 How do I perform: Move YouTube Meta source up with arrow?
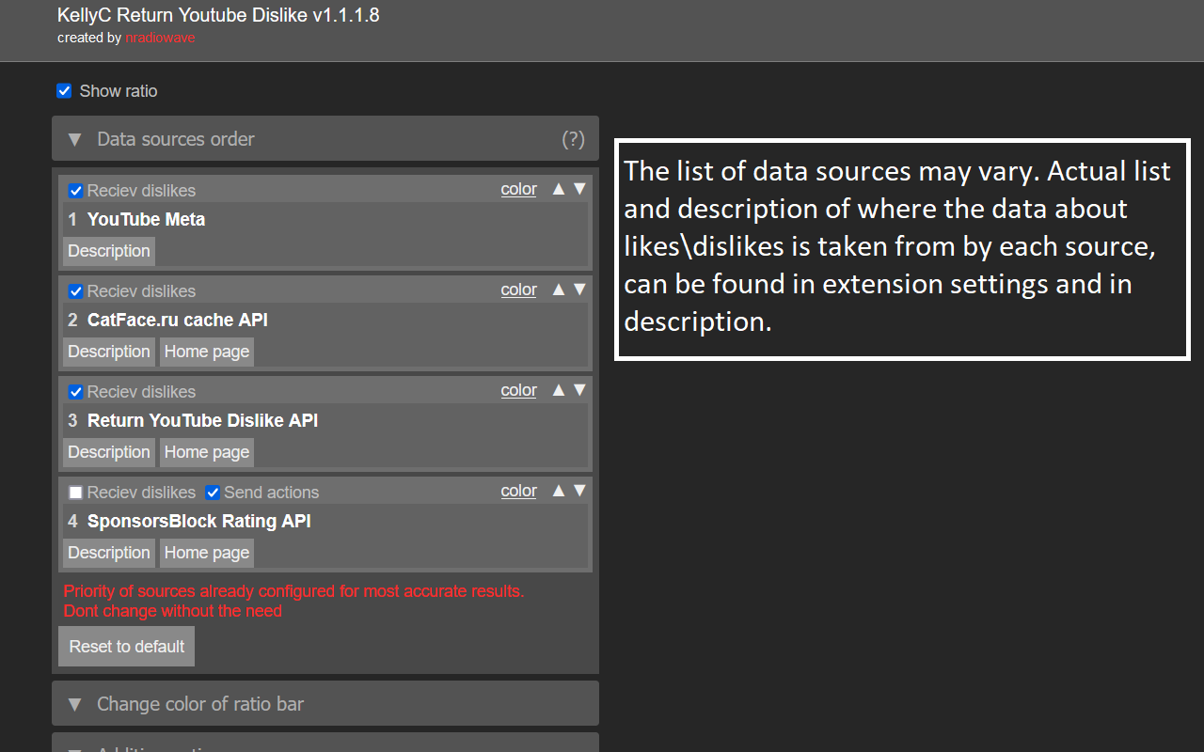(x=559, y=189)
